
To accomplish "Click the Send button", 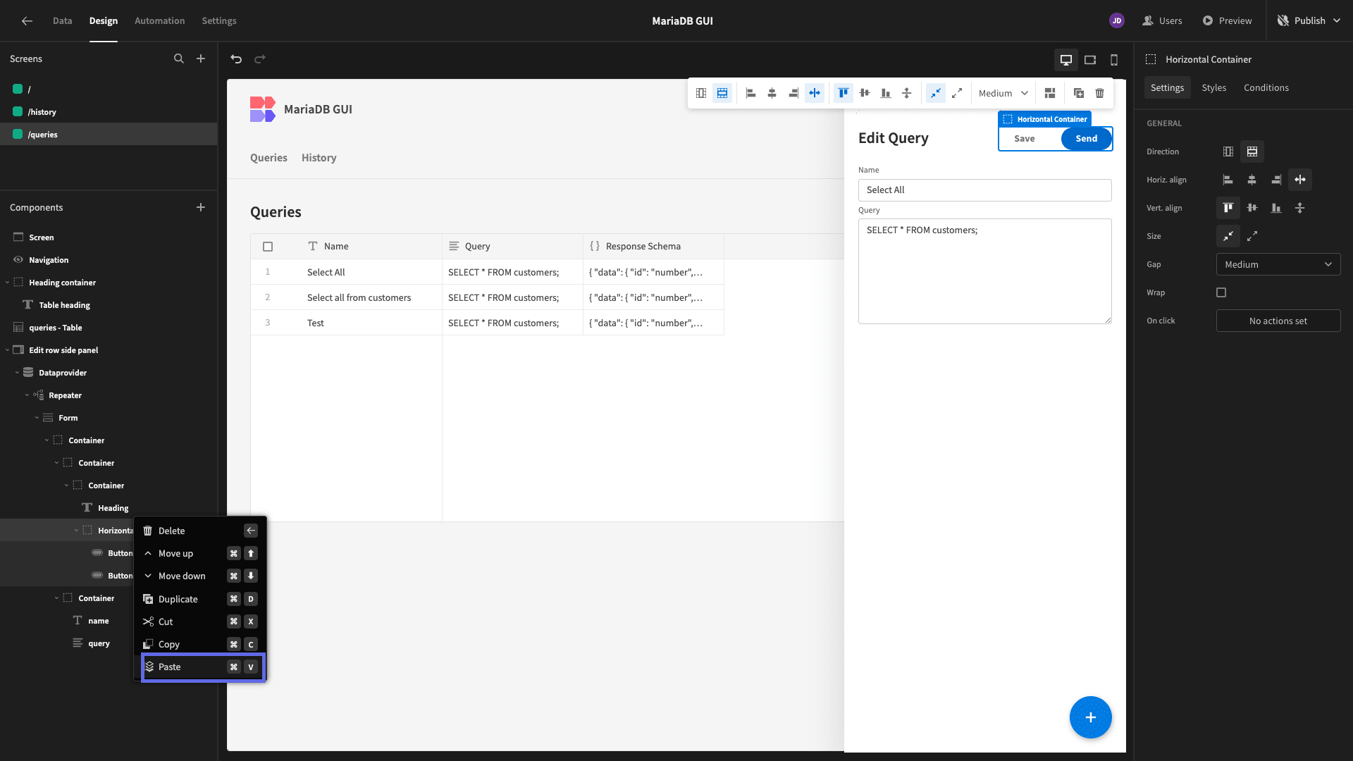I will [x=1086, y=139].
